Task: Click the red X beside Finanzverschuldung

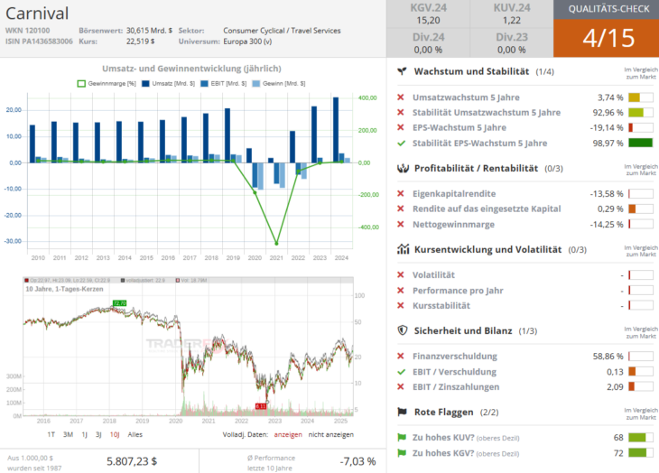Action: (401, 357)
